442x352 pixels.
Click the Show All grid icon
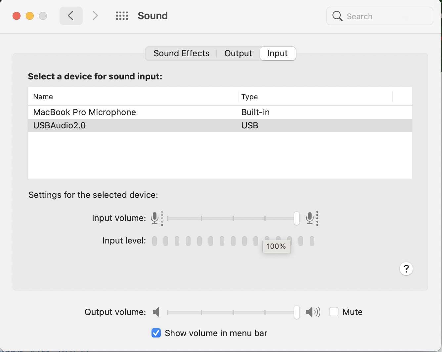coord(122,16)
